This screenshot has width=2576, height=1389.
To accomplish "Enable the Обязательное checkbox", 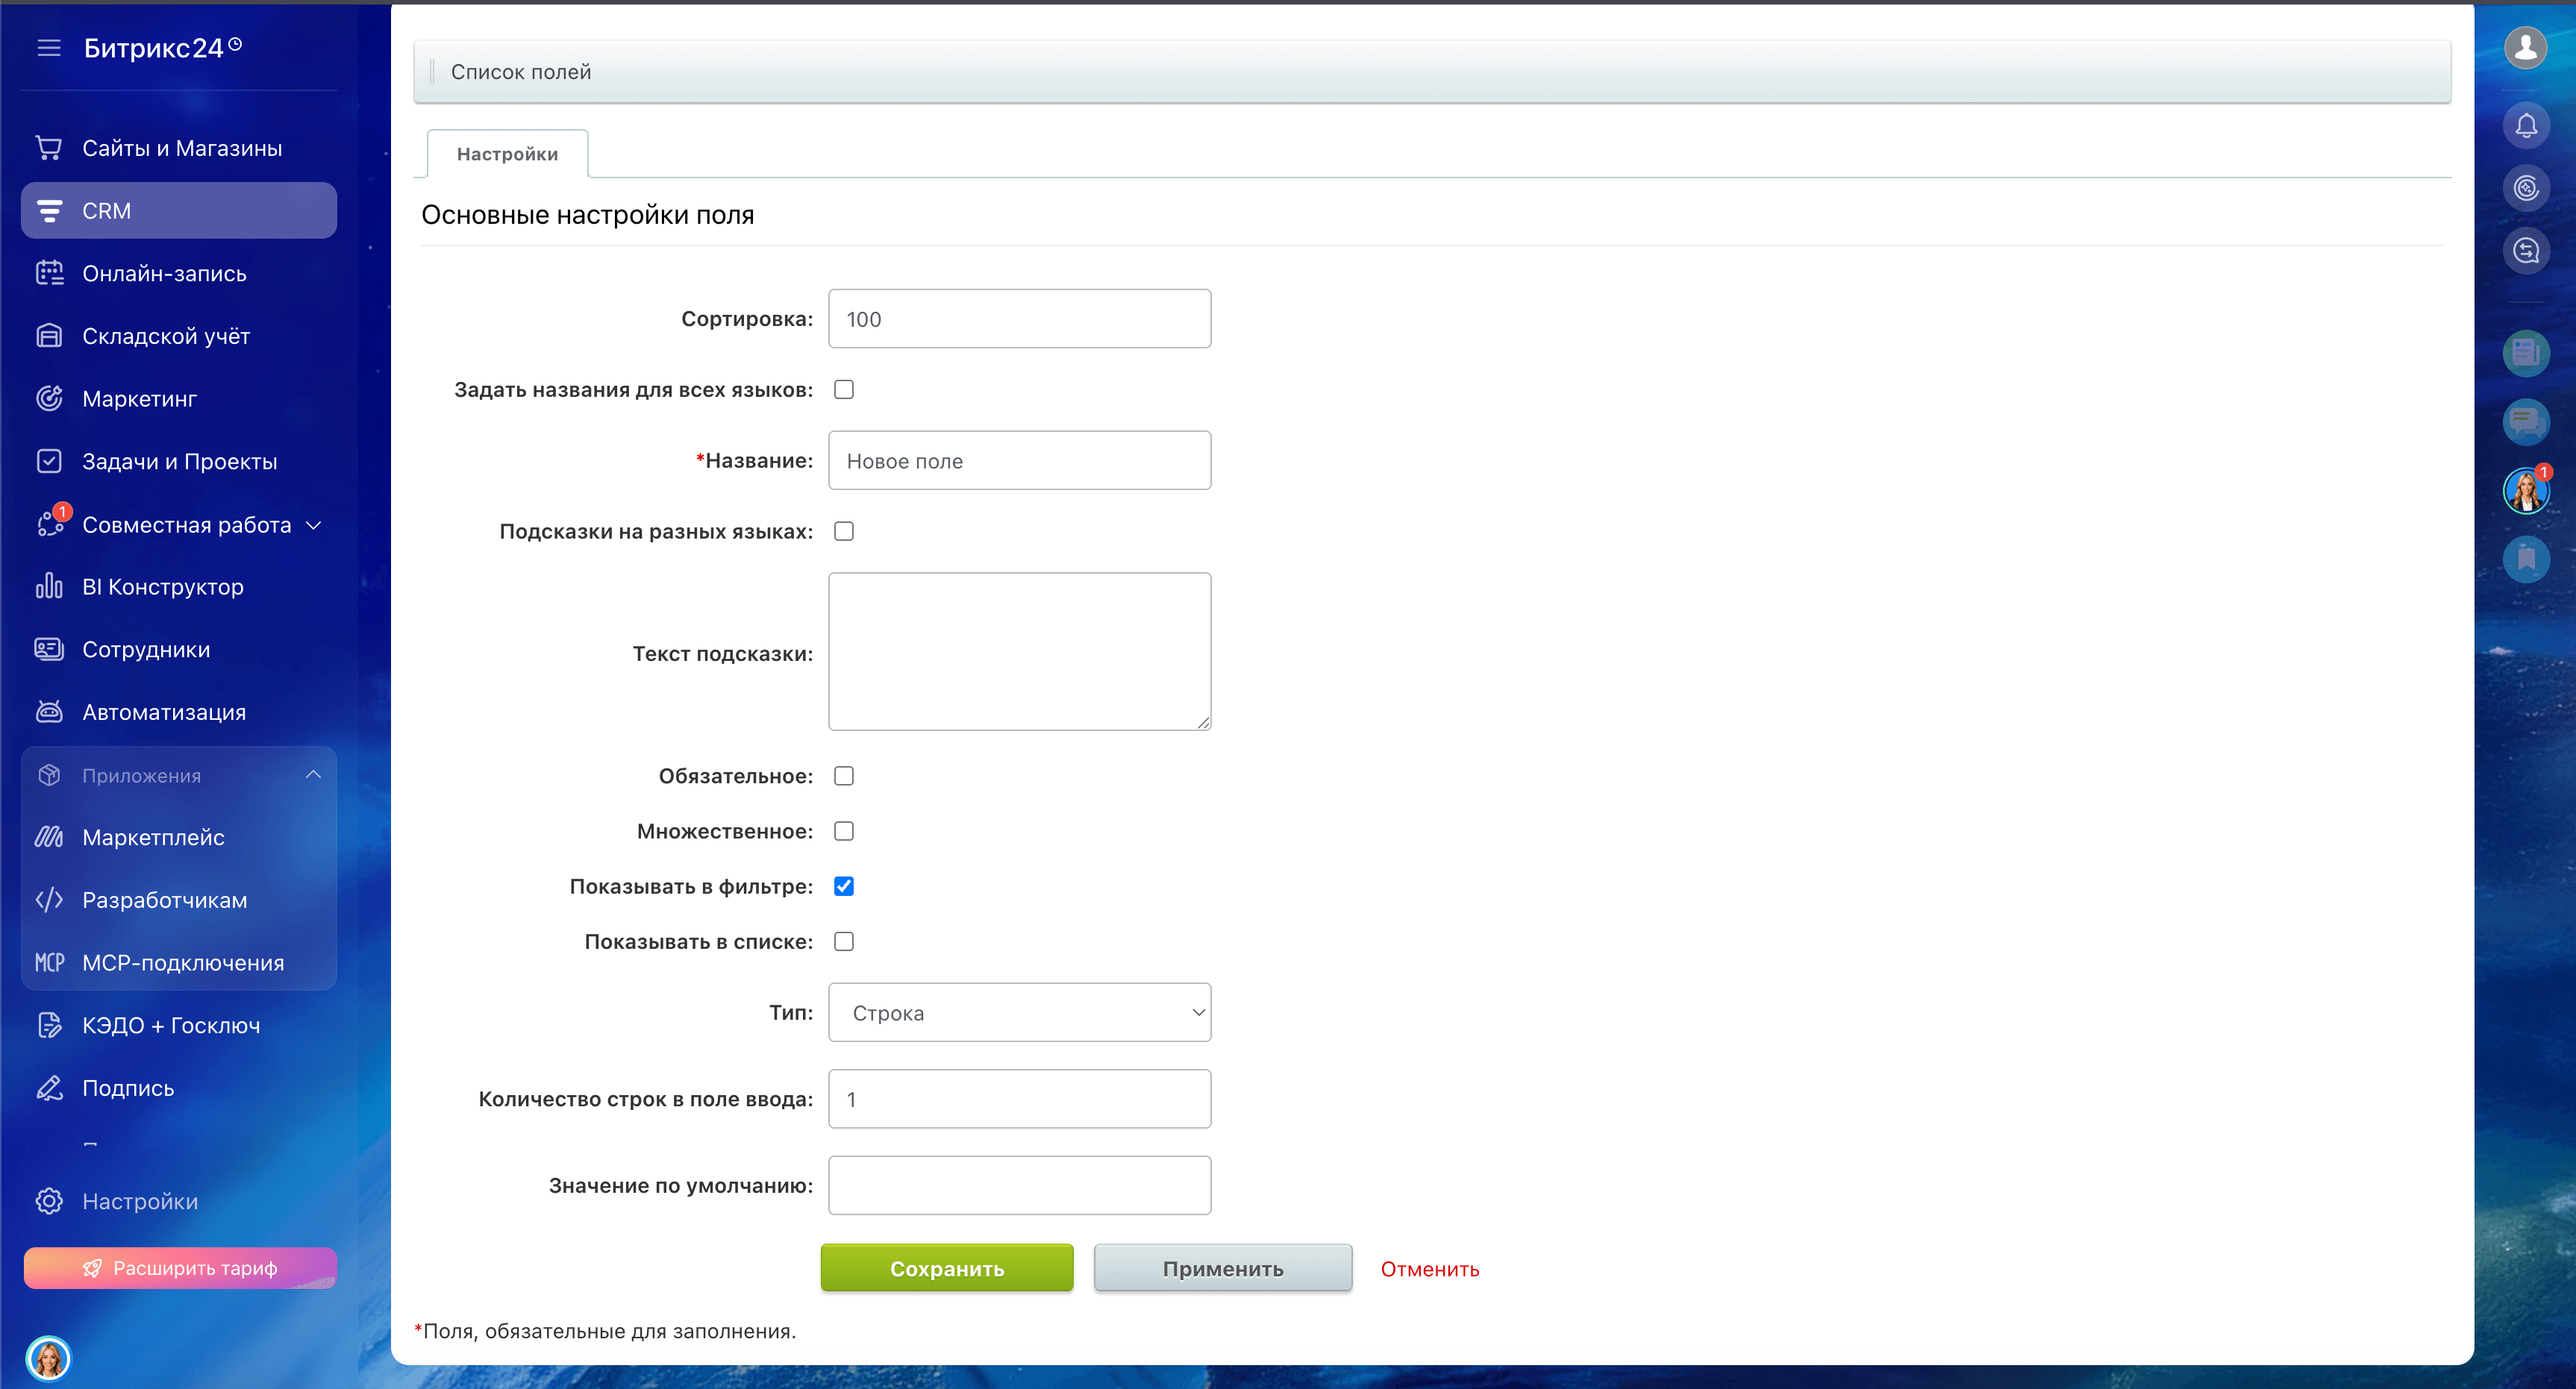I will point(844,776).
